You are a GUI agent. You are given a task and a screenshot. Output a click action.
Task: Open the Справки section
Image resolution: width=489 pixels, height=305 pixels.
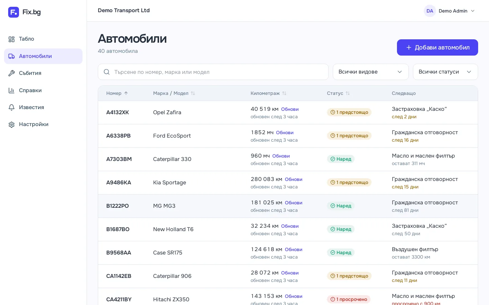coord(43,90)
